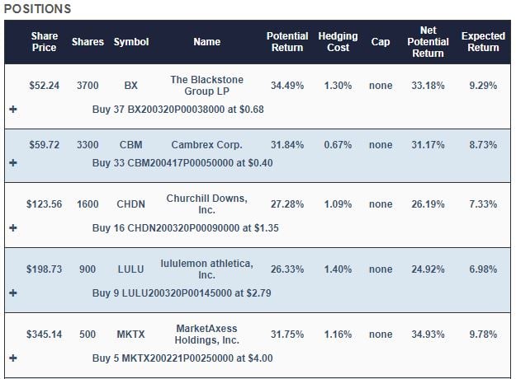Expand the lululemon athletica LULU row
This screenshot has width=516, height=379.
(13, 292)
